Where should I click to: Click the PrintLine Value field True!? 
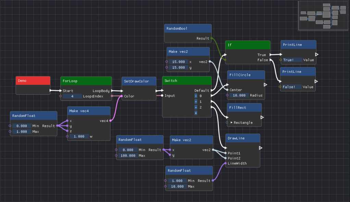click(x=292, y=60)
